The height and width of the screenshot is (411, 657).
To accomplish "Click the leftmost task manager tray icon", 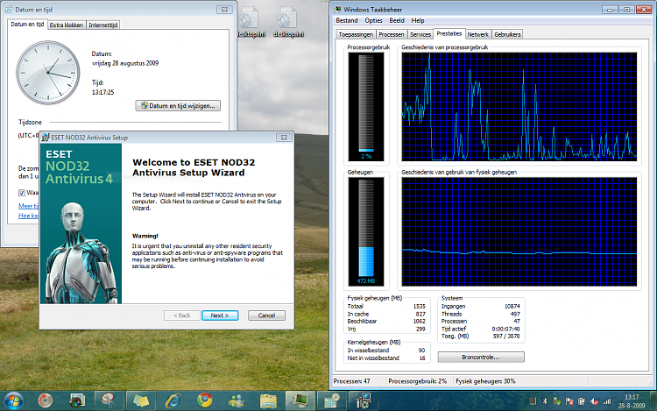I will point(533,401).
